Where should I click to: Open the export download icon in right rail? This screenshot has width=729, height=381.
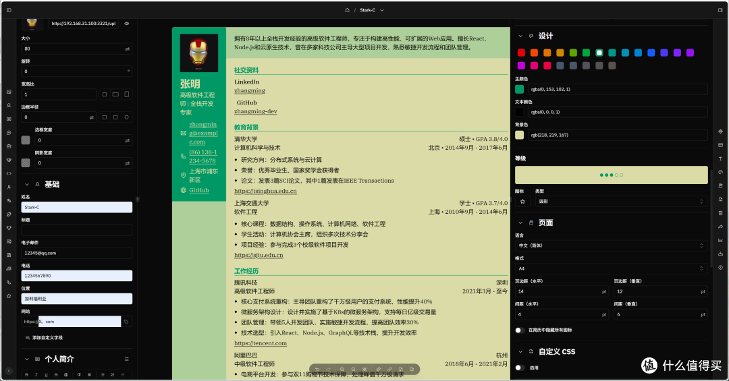[720, 254]
